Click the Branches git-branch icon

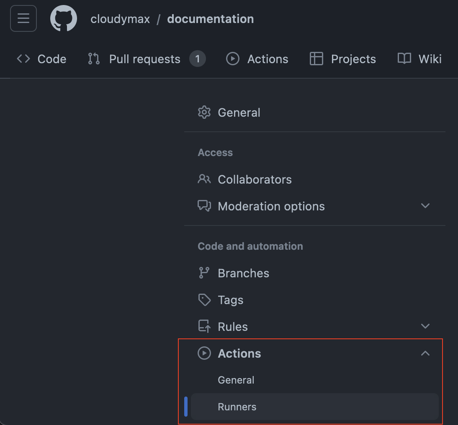coord(204,273)
